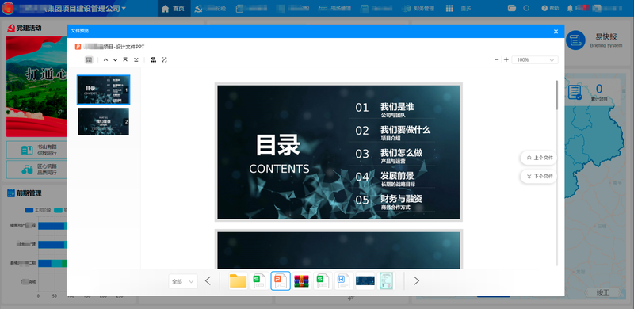Image resolution: width=634 pixels, height=309 pixels.
Task: Zoom in with the plus icon
Action: click(506, 60)
